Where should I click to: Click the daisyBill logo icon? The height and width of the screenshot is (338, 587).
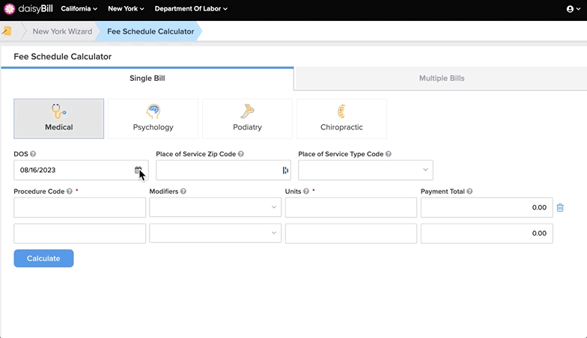click(x=10, y=9)
